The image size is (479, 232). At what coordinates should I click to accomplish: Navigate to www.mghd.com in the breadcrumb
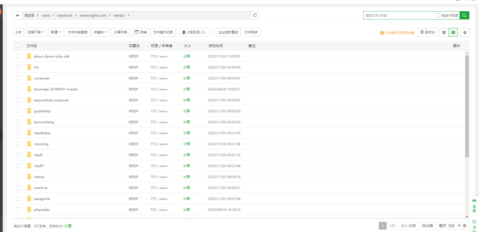(x=93, y=15)
